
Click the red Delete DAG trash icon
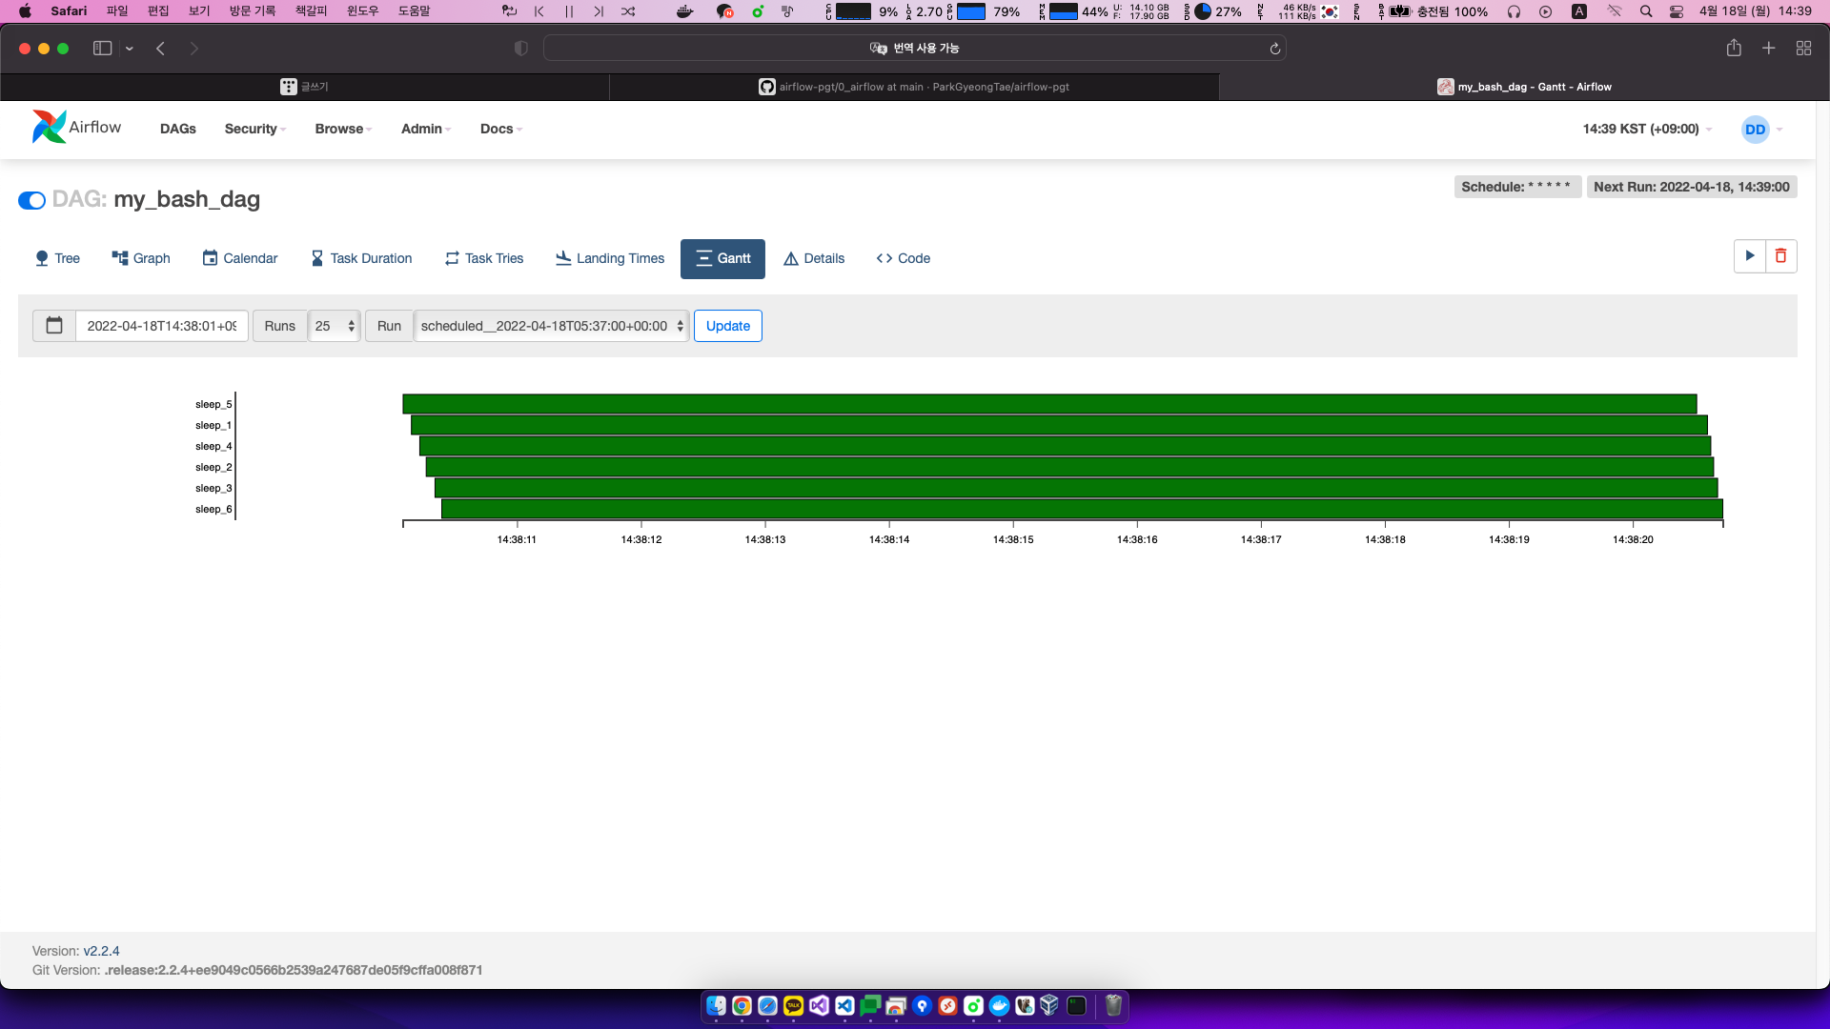(1780, 256)
